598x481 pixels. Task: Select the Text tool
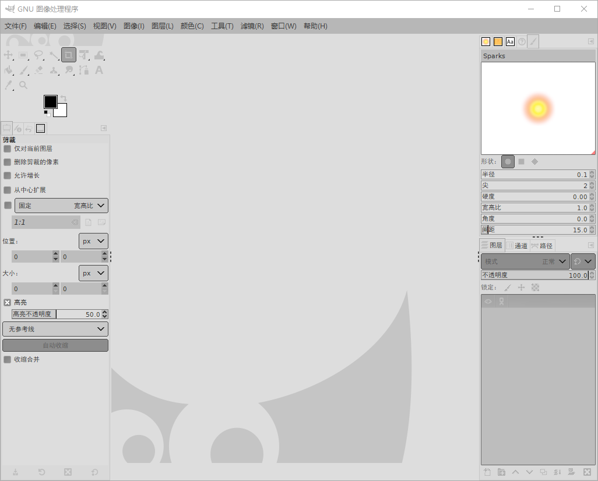(x=99, y=70)
